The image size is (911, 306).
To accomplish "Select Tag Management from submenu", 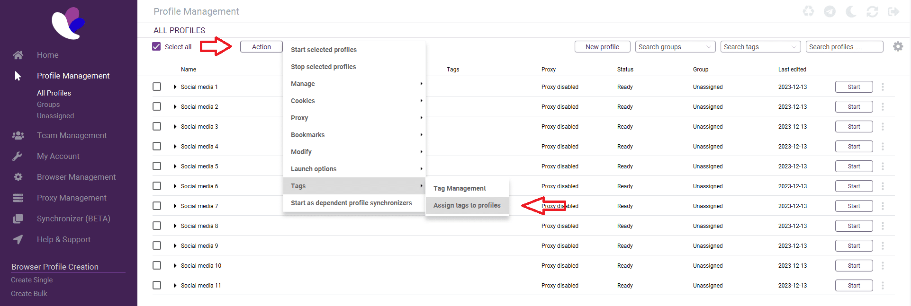I will point(460,188).
